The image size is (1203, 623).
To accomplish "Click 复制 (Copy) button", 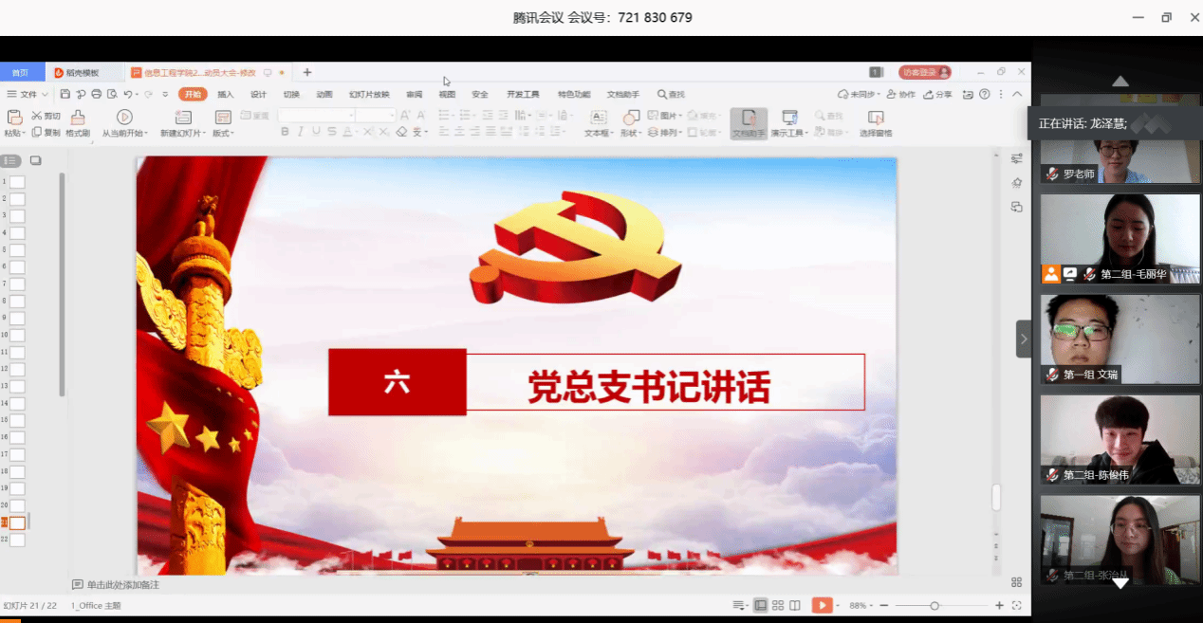I will click(46, 133).
